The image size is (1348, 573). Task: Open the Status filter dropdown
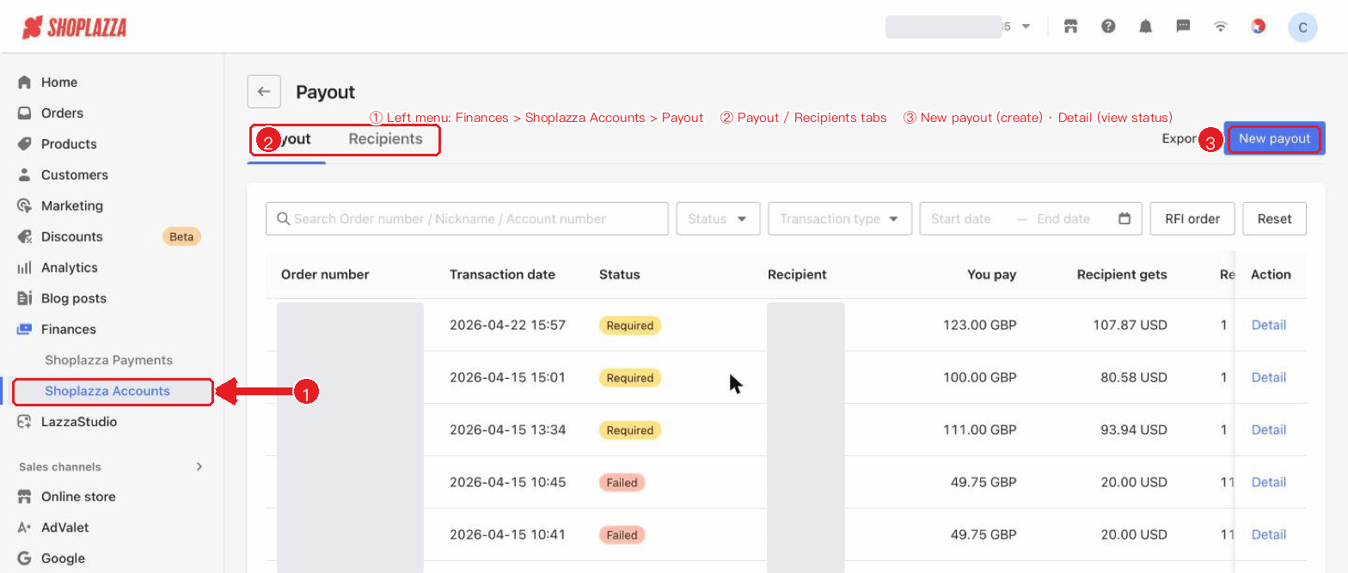[x=718, y=219]
